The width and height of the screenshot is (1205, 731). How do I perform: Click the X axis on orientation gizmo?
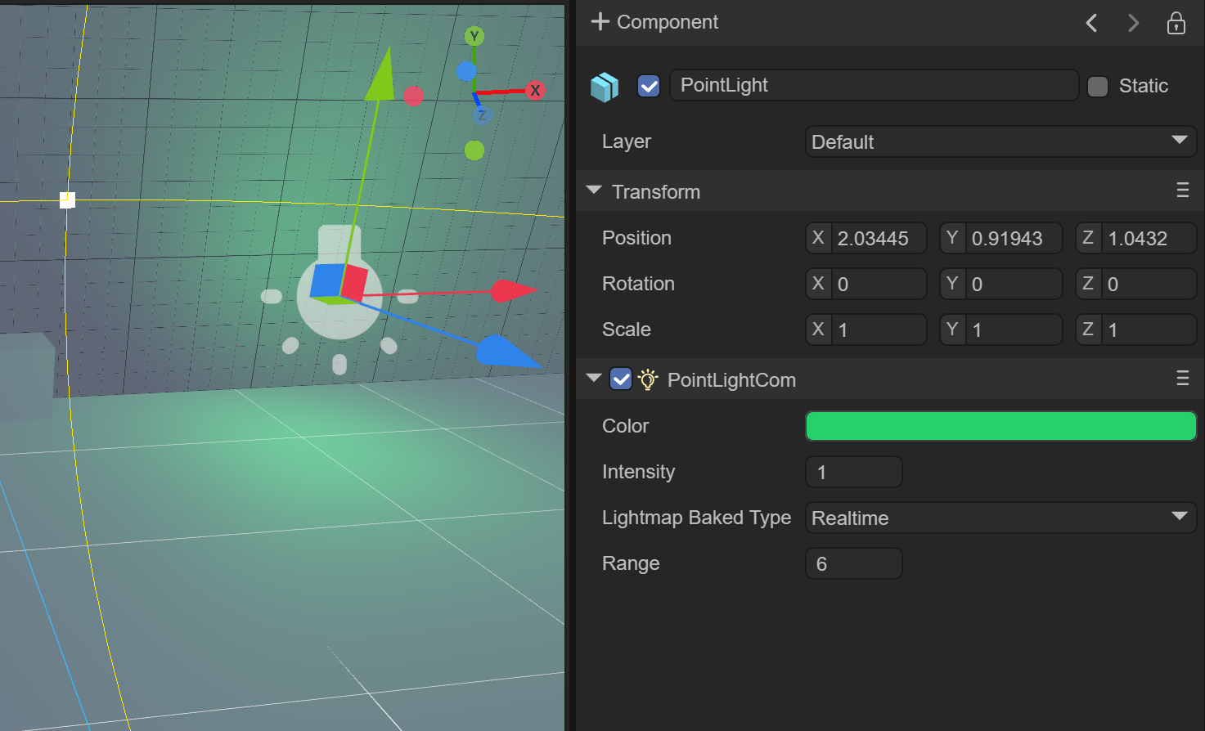(x=535, y=90)
